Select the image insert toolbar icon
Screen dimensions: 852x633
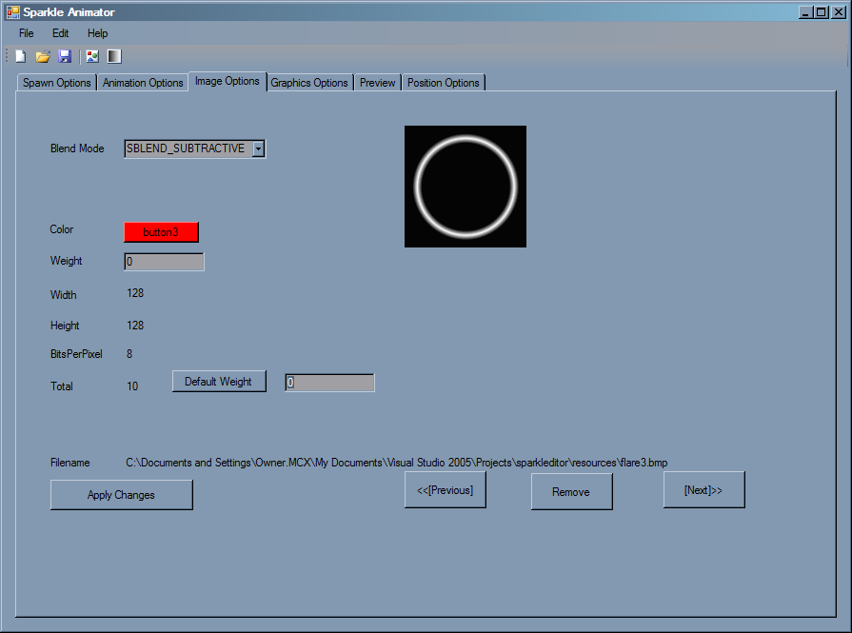(x=91, y=55)
